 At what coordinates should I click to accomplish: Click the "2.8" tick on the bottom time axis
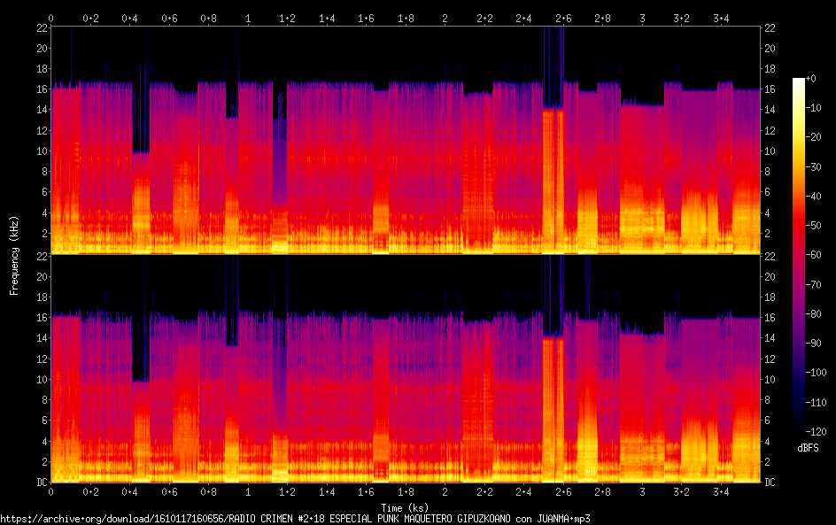tap(602, 492)
